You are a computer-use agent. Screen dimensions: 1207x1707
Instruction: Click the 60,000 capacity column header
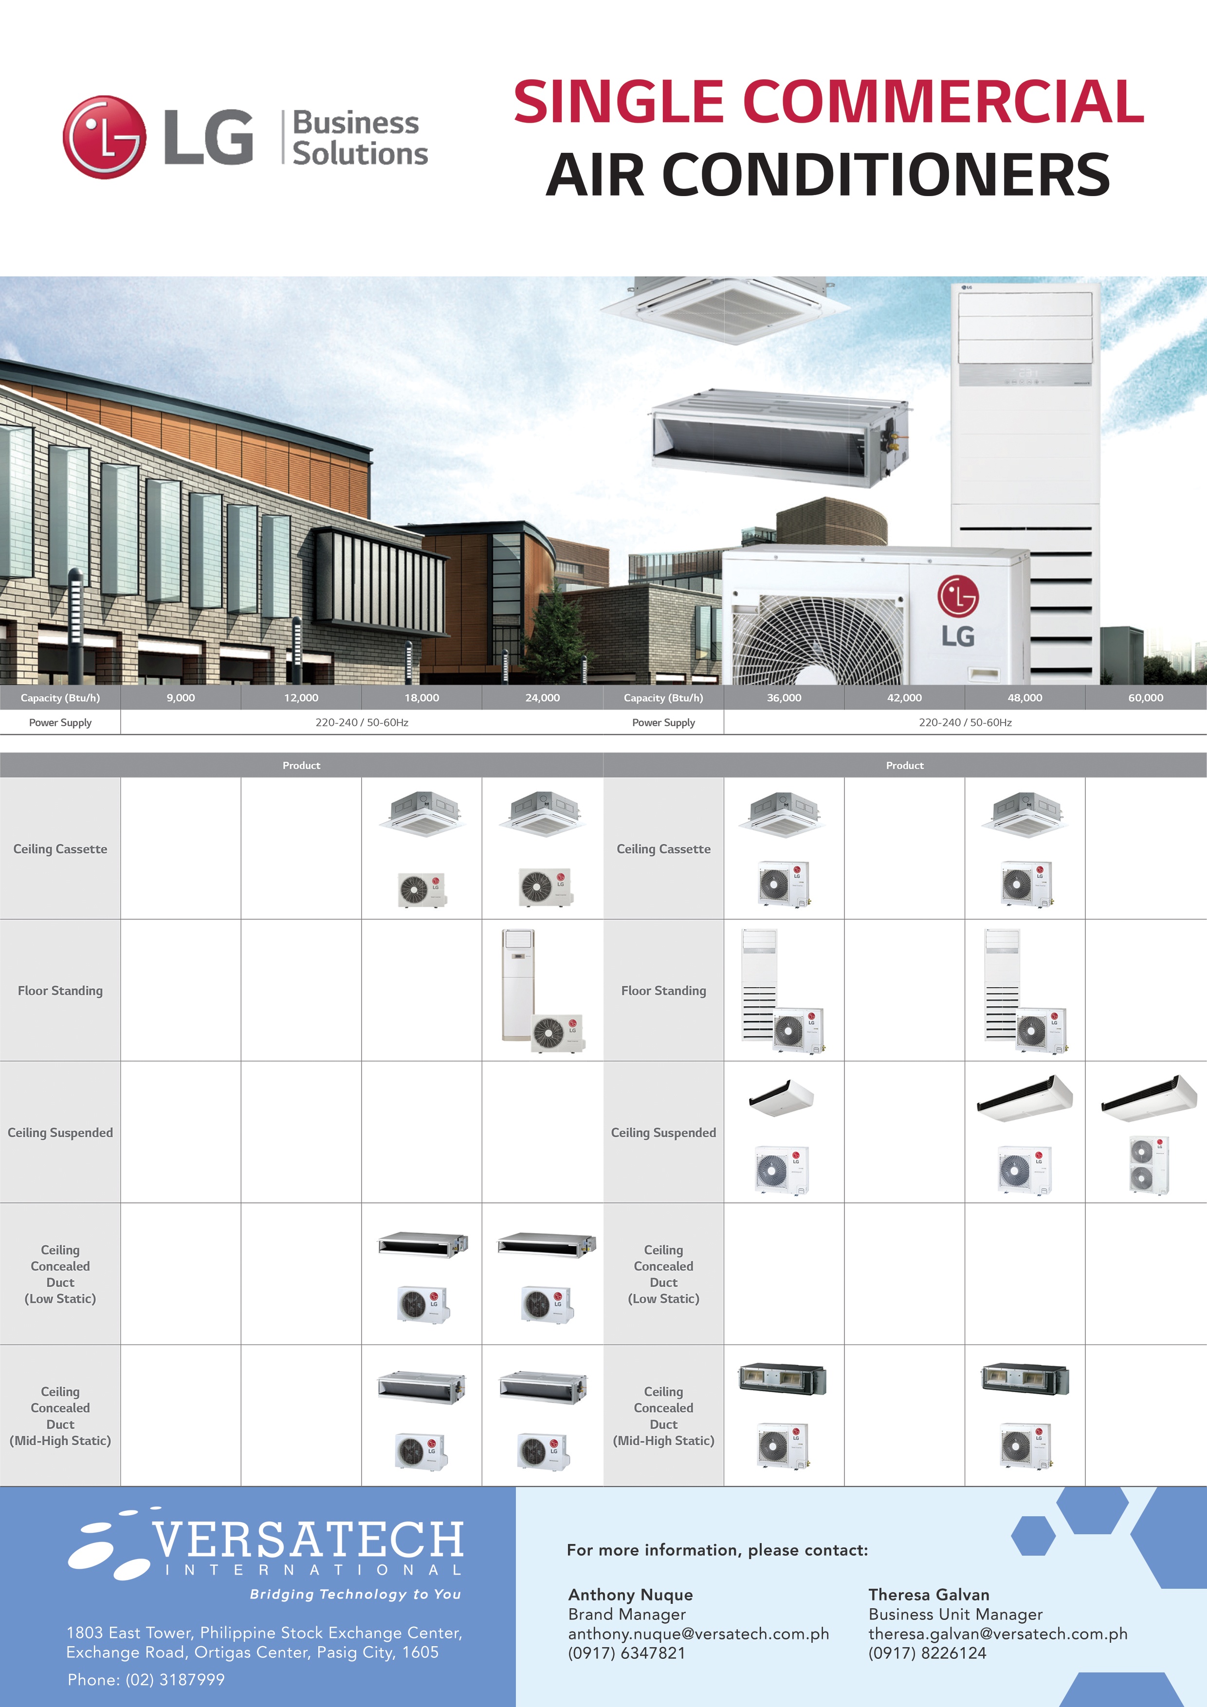(1146, 697)
